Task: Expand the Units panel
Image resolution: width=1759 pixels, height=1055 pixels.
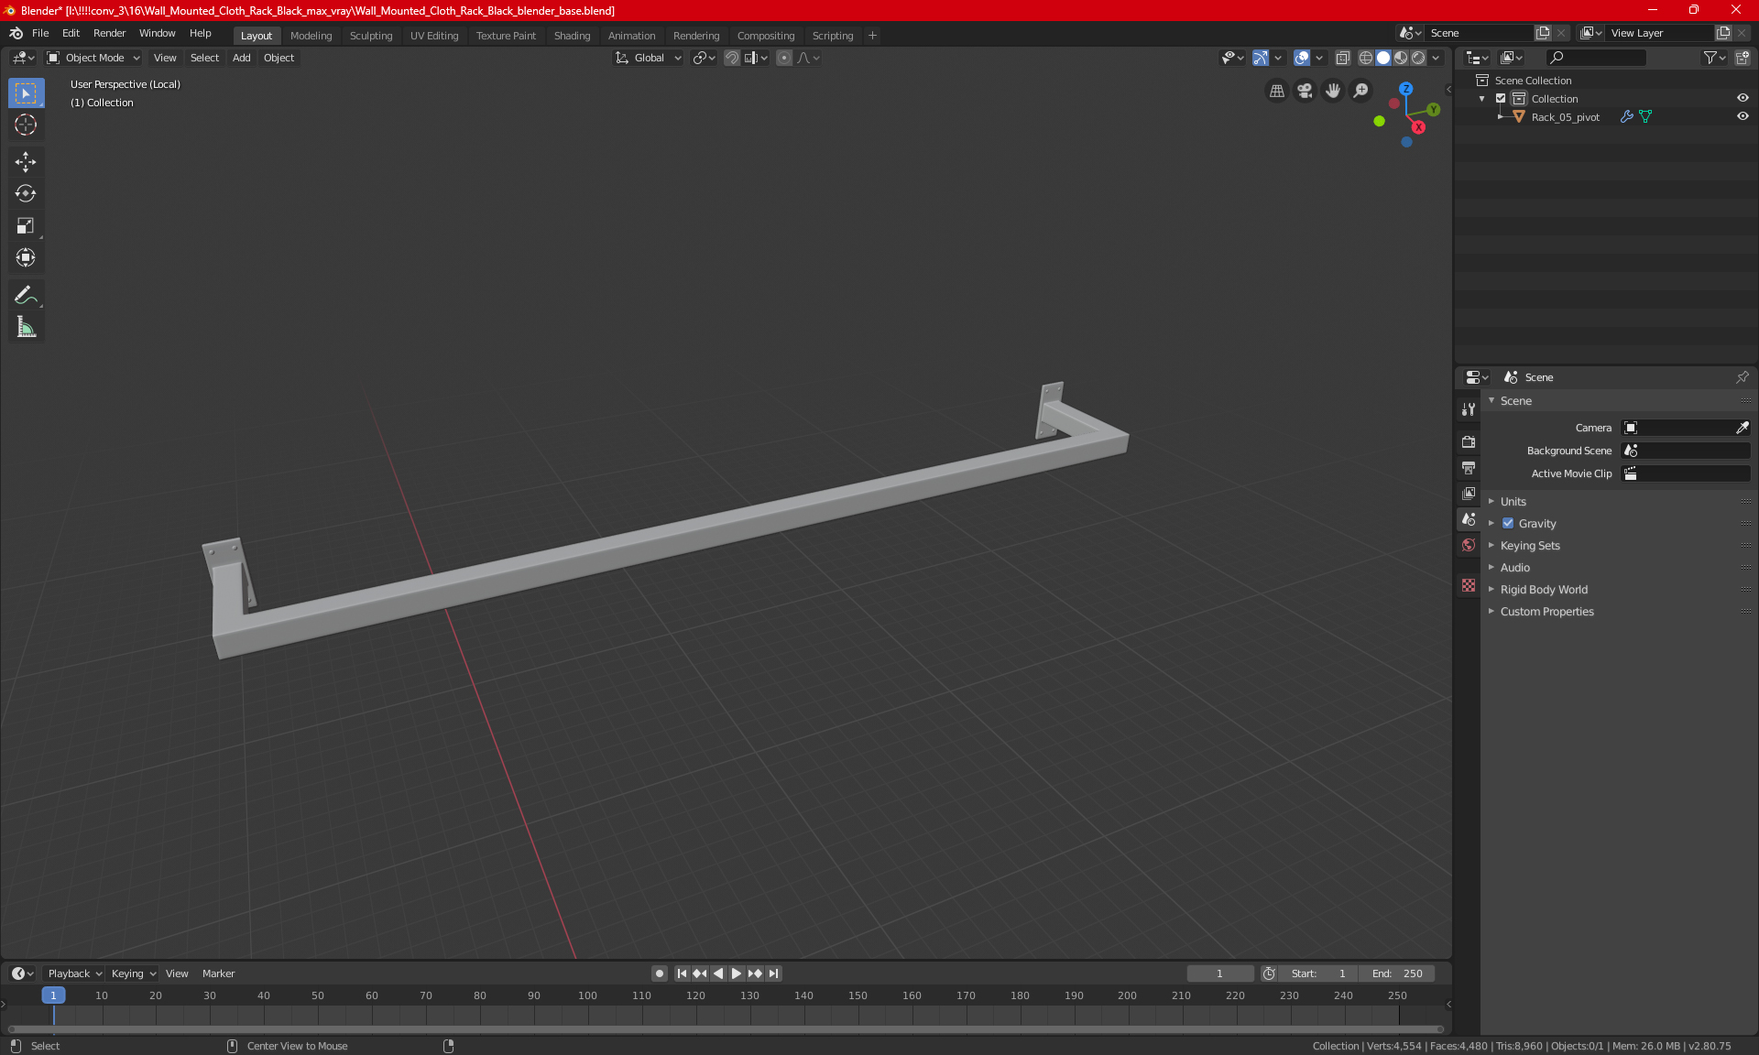Action: (x=1513, y=502)
